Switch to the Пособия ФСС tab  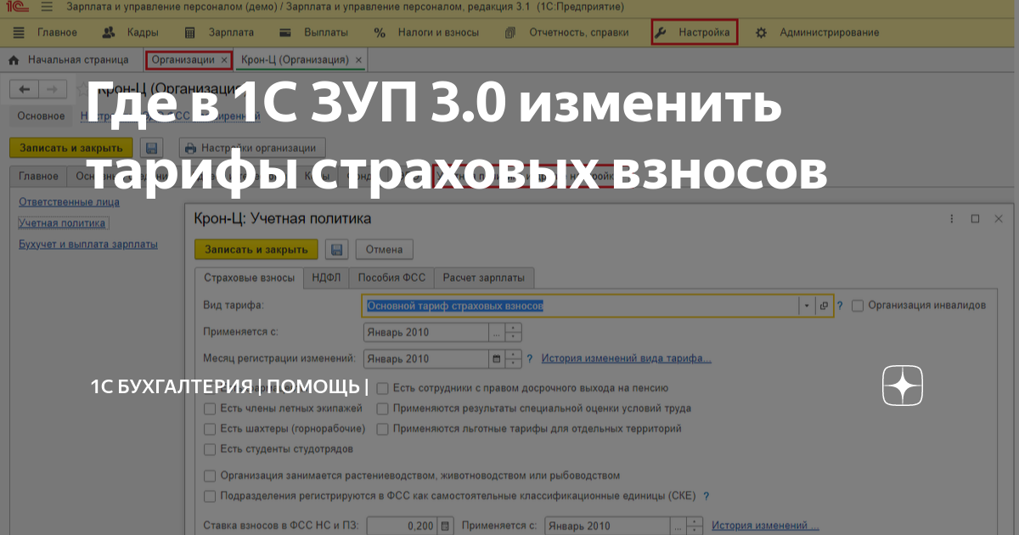click(391, 278)
